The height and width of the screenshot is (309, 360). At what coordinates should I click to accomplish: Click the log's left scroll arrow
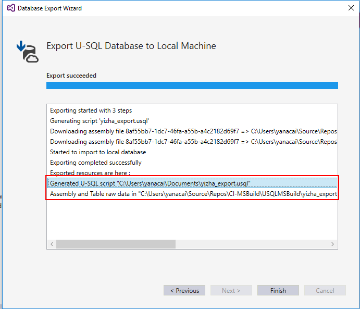click(52, 244)
